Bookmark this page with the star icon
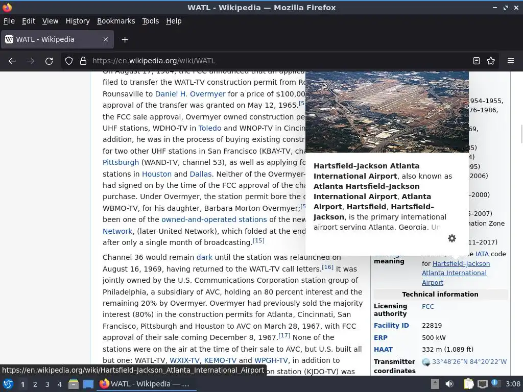 click(491, 61)
